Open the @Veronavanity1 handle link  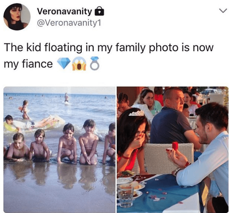[x=69, y=24]
